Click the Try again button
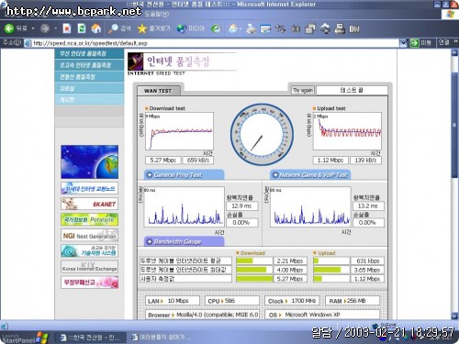This screenshot has width=459, height=344. click(x=303, y=90)
